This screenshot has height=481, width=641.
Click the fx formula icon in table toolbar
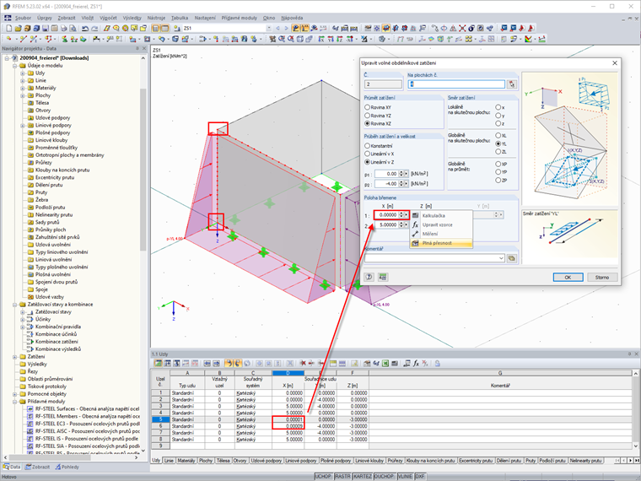[416, 363]
